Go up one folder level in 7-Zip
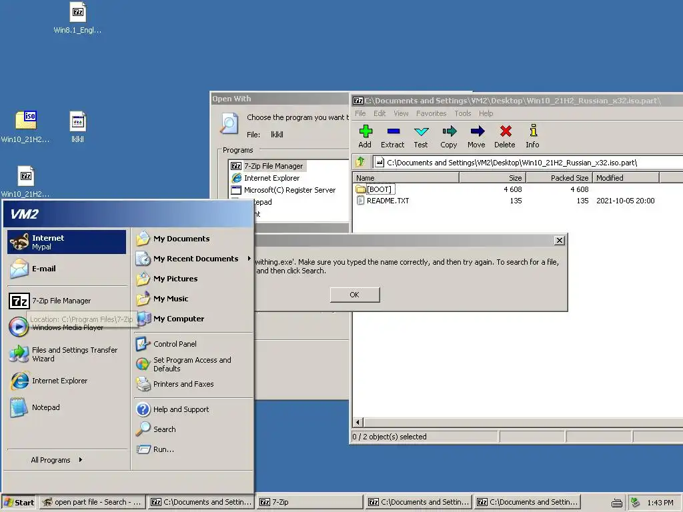683x512 pixels. (x=361, y=163)
